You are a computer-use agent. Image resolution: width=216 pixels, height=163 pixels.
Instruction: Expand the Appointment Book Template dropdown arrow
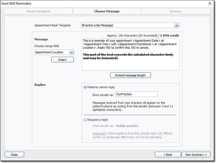pos(177,25)
